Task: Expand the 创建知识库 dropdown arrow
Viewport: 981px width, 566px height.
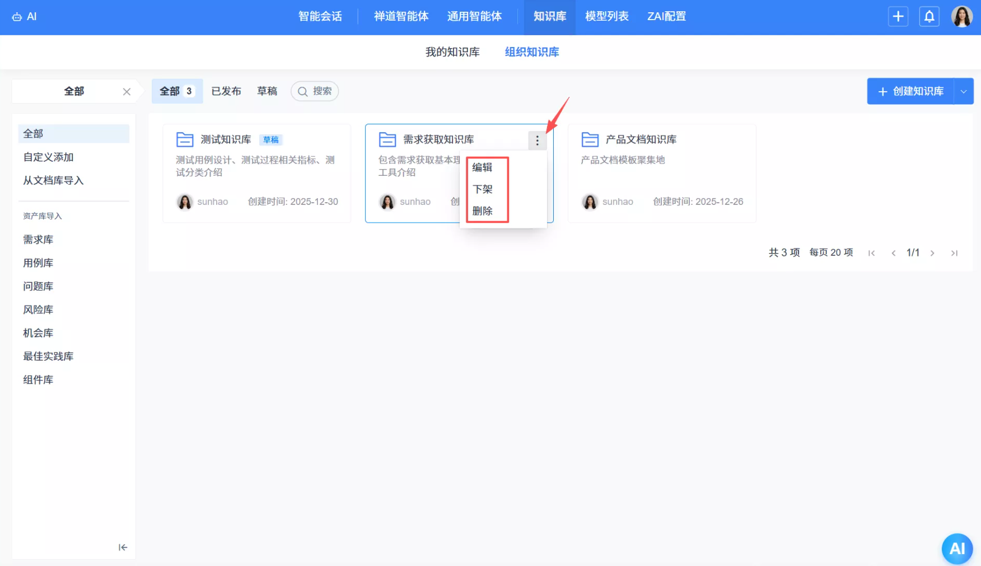Action: pyautogui.click(x=964, y=91)
